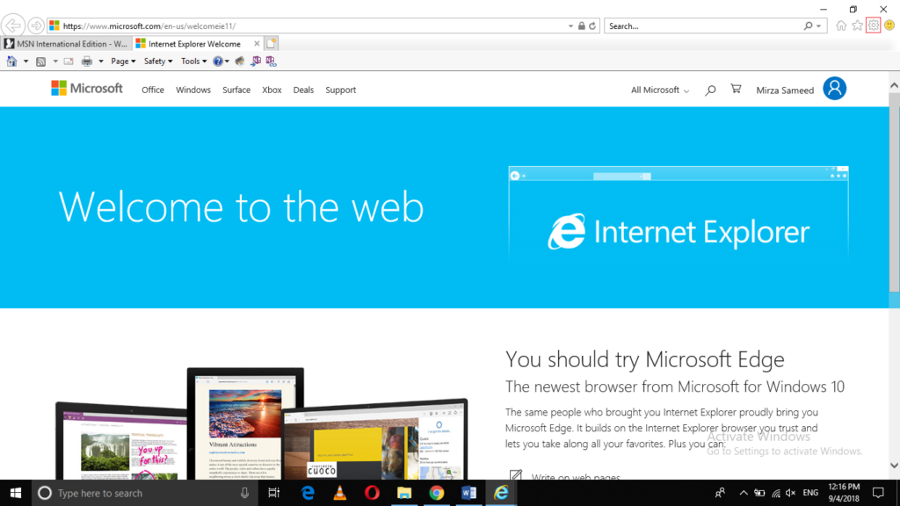Open the Tools gear icon

873,25
